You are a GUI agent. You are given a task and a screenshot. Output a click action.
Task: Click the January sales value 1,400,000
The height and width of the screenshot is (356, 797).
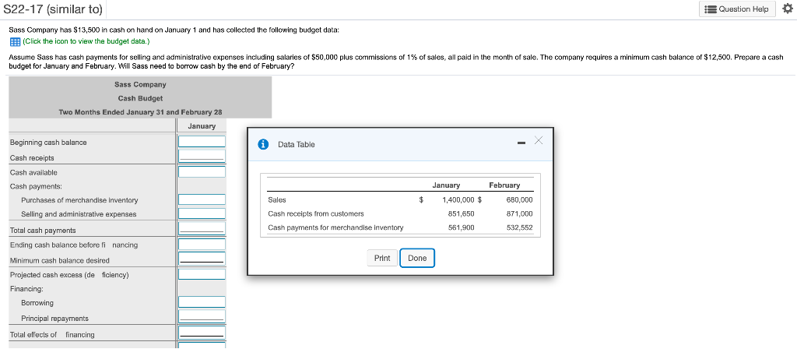[458, 200]
